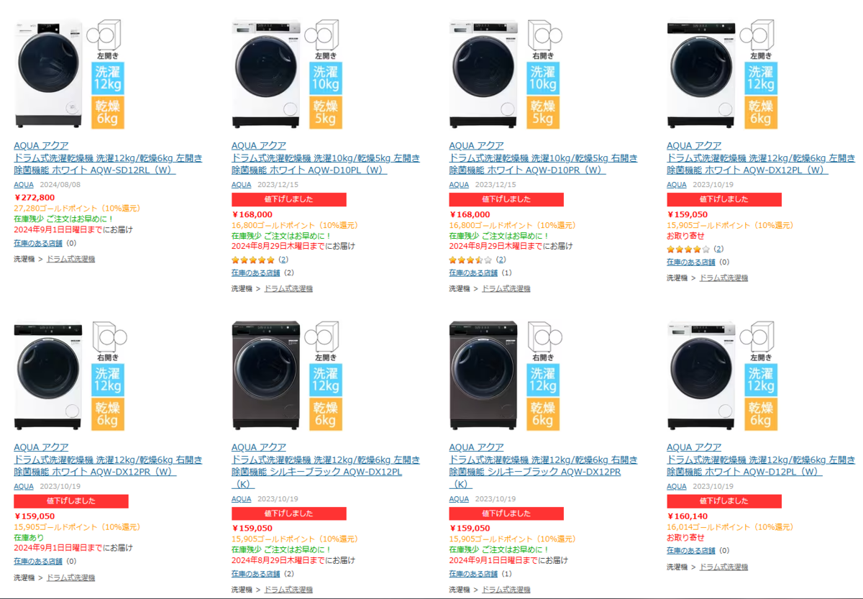Viewport: 863px width, 599px height.
Task: Click the five-star rating for AQW-D10PL
Action: pyautogui.click(x=252, y=260)
